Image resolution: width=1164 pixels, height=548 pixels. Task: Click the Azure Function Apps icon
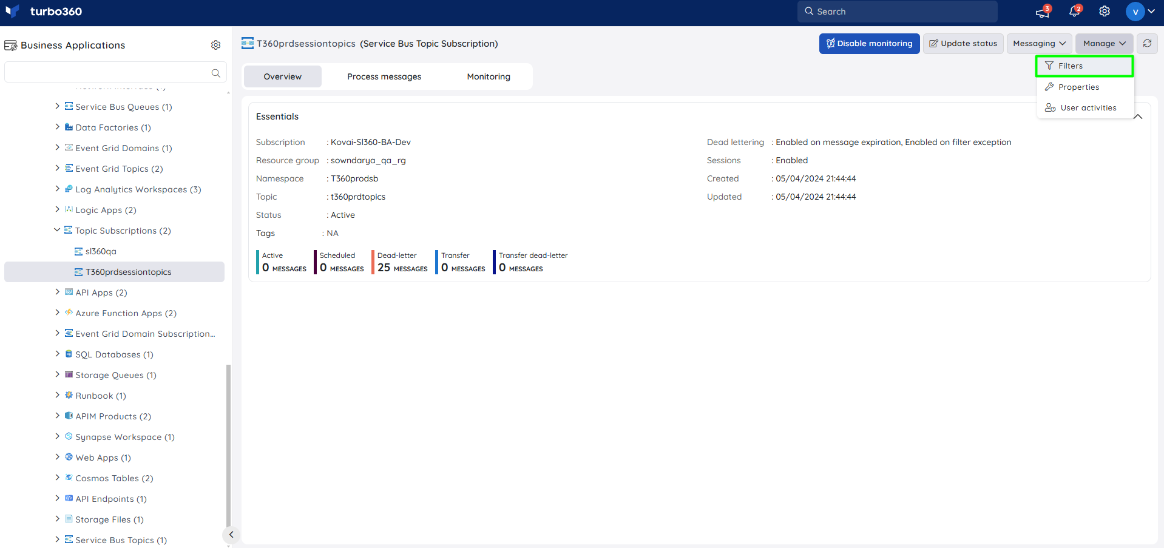[69, 313]
